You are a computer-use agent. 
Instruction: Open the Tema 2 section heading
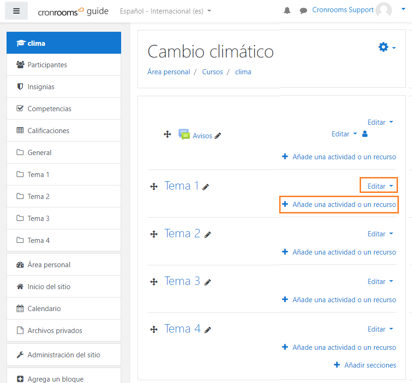pos(182,234)
